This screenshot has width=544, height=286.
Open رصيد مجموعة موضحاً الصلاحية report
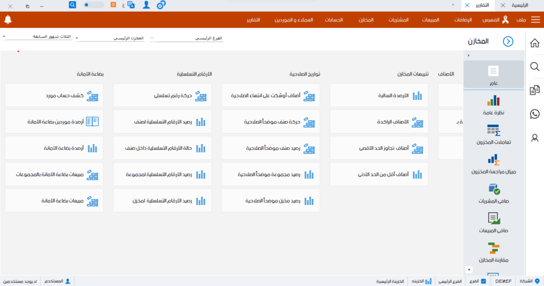point(270,174)
